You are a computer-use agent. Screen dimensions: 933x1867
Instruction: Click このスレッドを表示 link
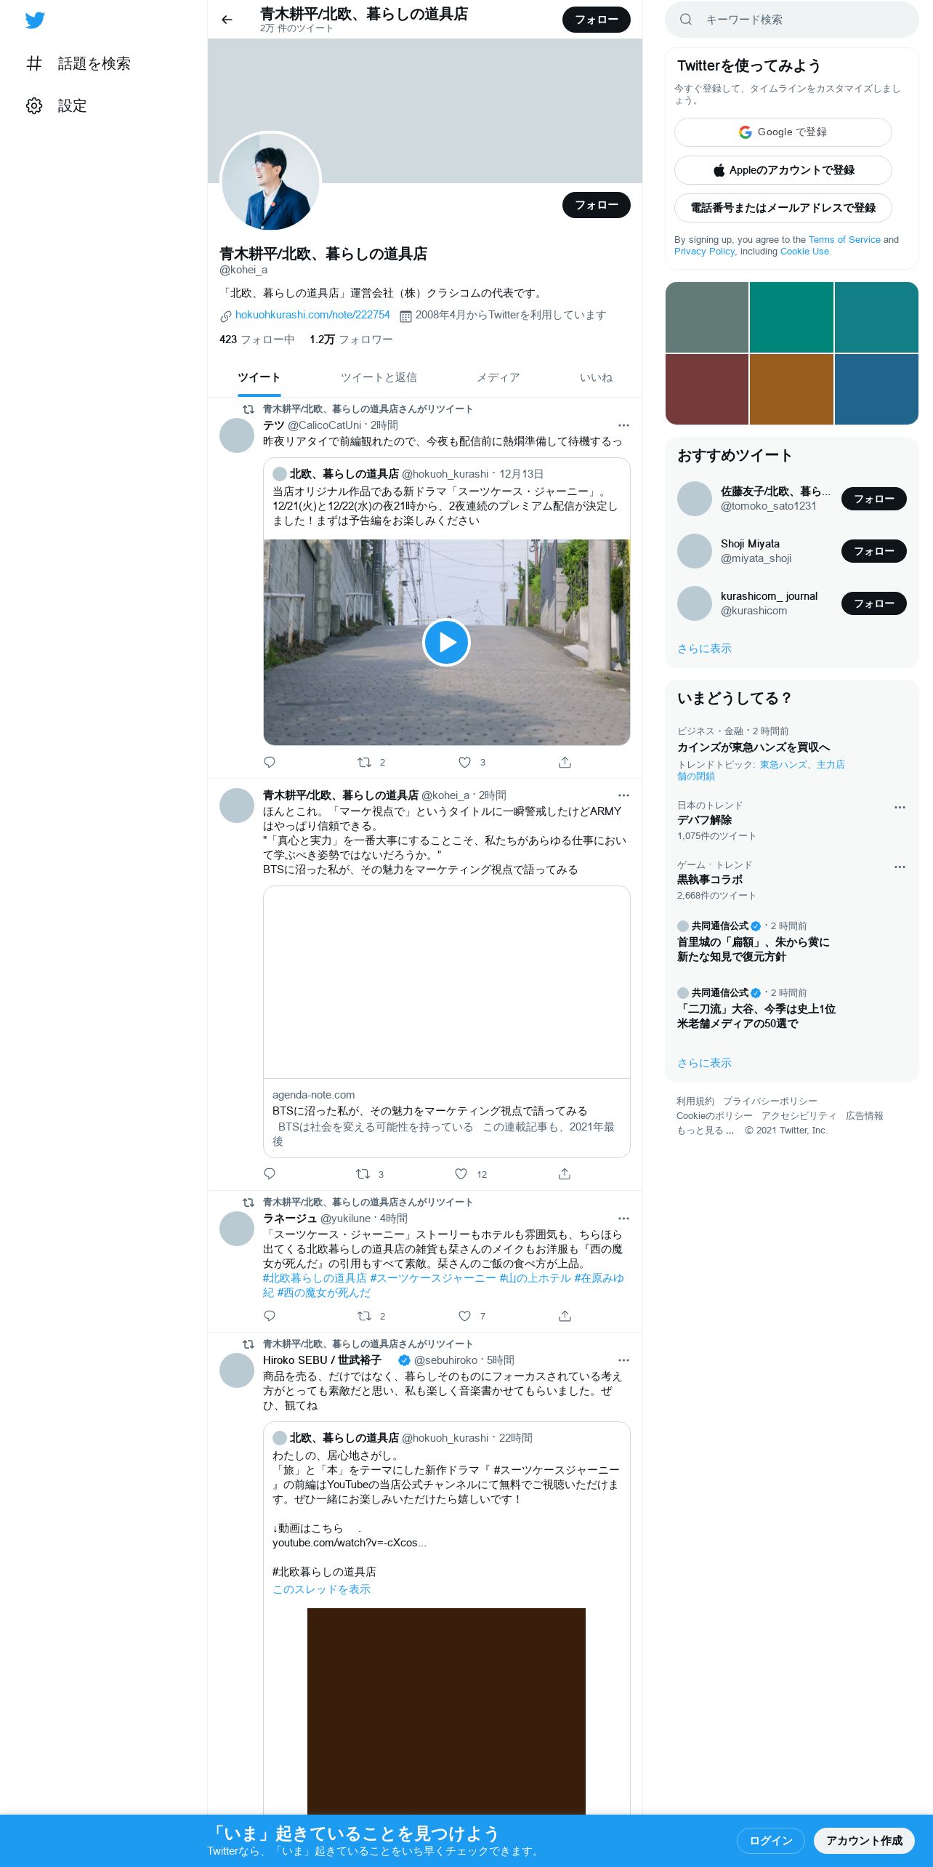click(321, 1589)
